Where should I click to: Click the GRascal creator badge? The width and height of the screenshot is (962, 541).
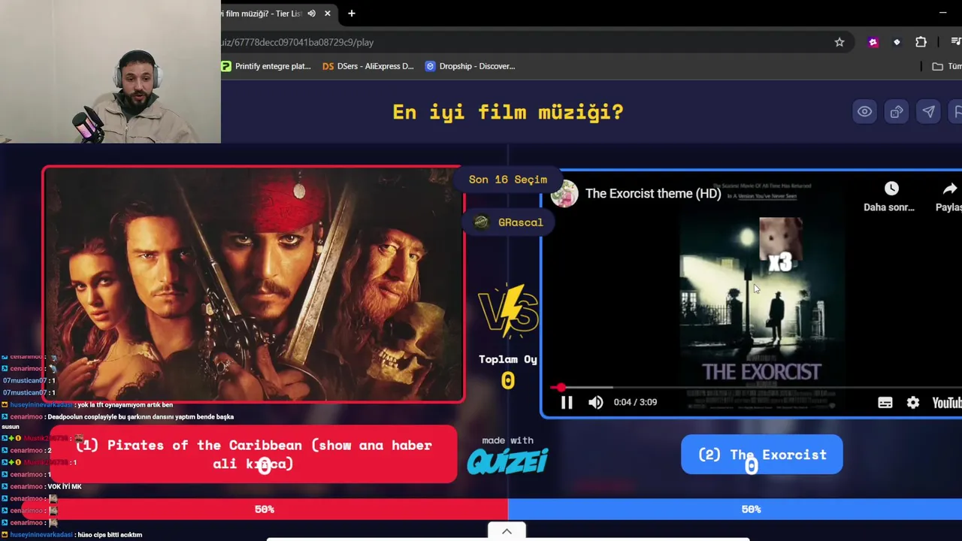pos(508,222)
